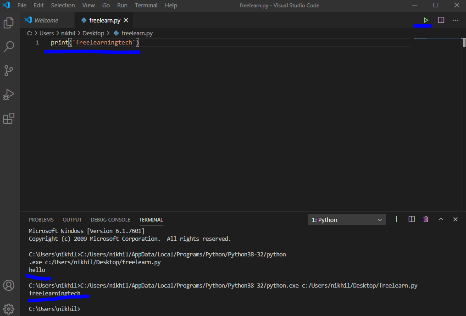This screenshot has height=316, width=466.
Task: Close the freelearn.py editor tab
Action: coord(126,20)
